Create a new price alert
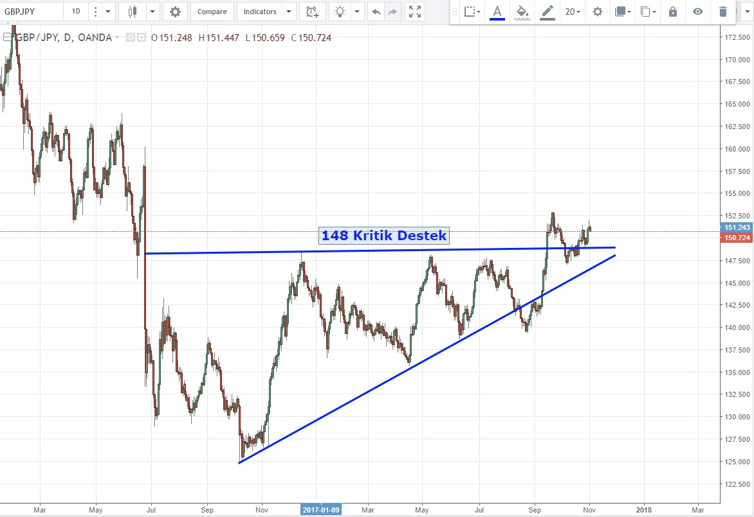 [x=312, y=12]
